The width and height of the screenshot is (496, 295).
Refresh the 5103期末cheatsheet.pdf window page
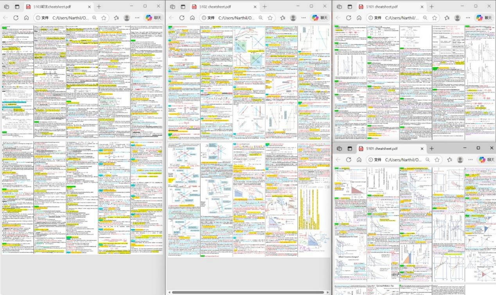(16, 18)
